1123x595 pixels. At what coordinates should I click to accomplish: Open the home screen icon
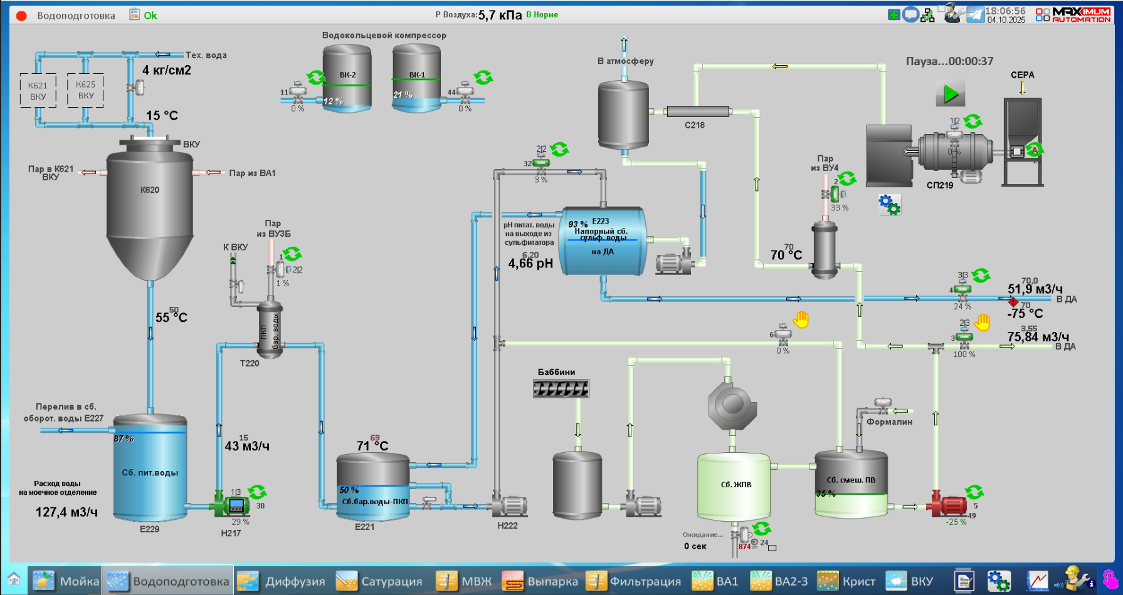(14, 579)
